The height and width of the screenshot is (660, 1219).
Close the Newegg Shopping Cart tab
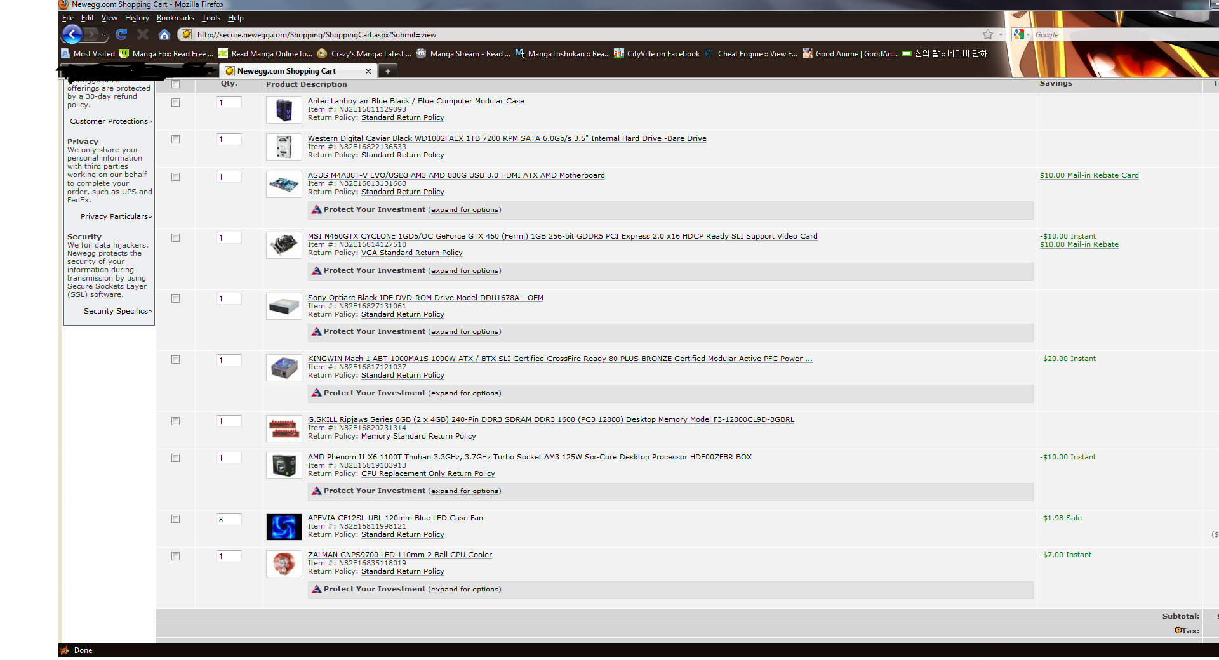point(368,71)
